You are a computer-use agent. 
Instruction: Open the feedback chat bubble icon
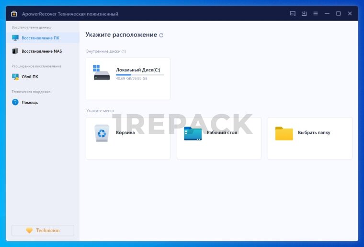point(293,14)
